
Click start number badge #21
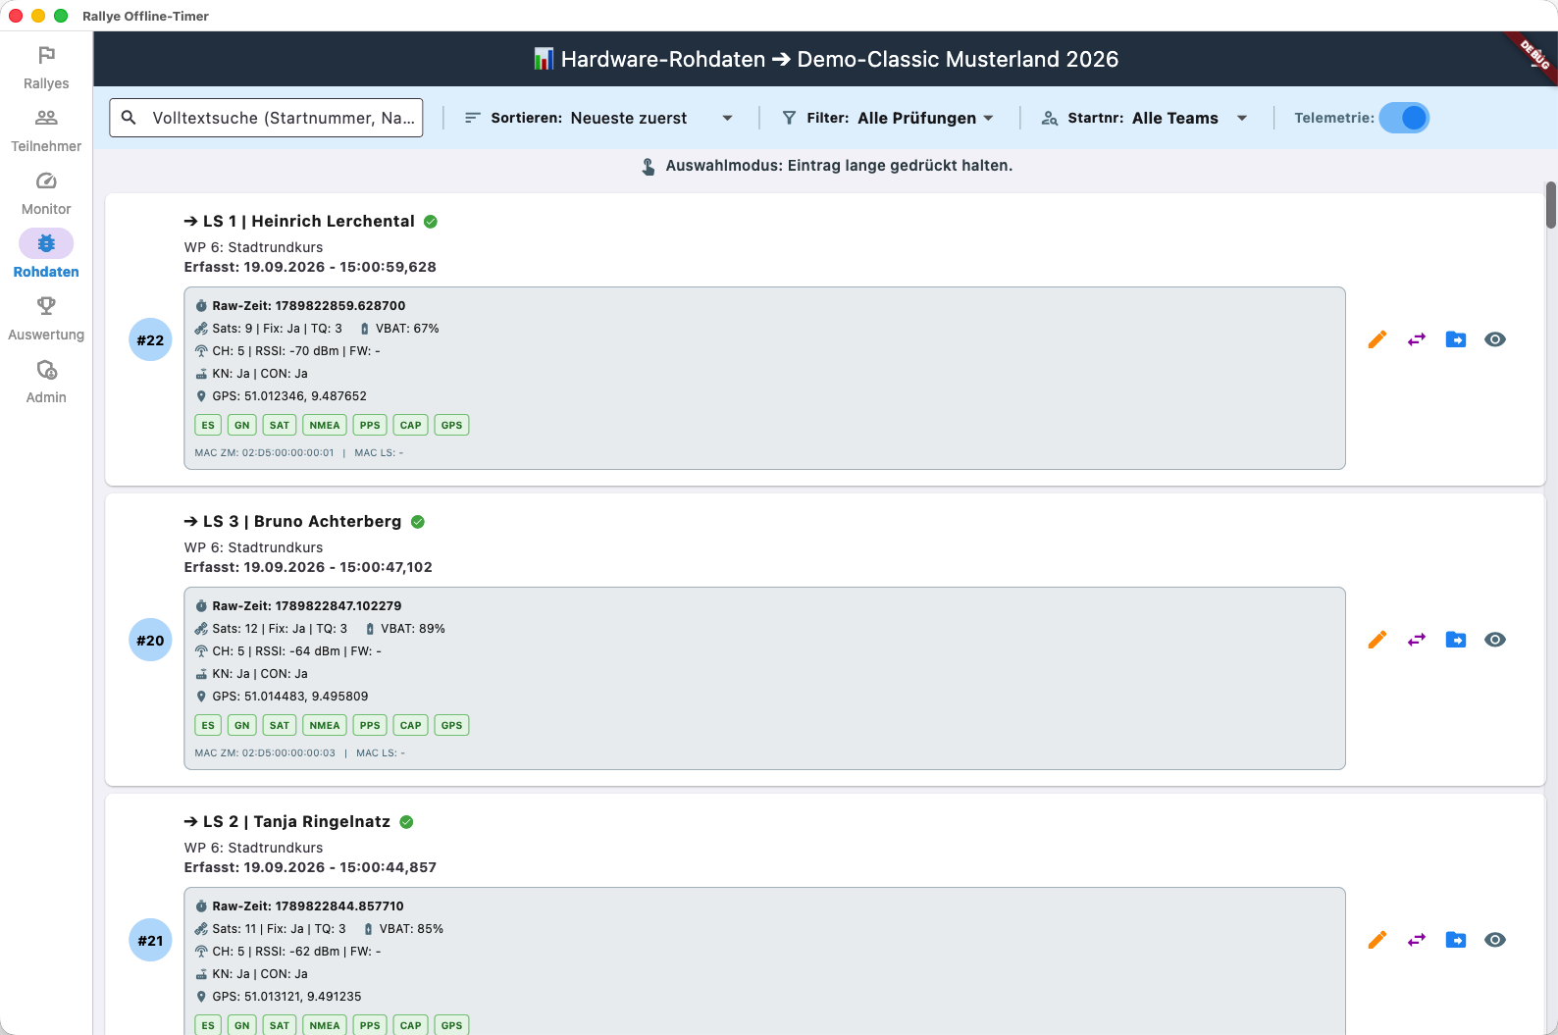pyautogui.click(x=150, y=941)
